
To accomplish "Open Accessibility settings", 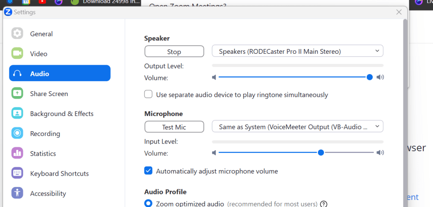I will 60,193.
